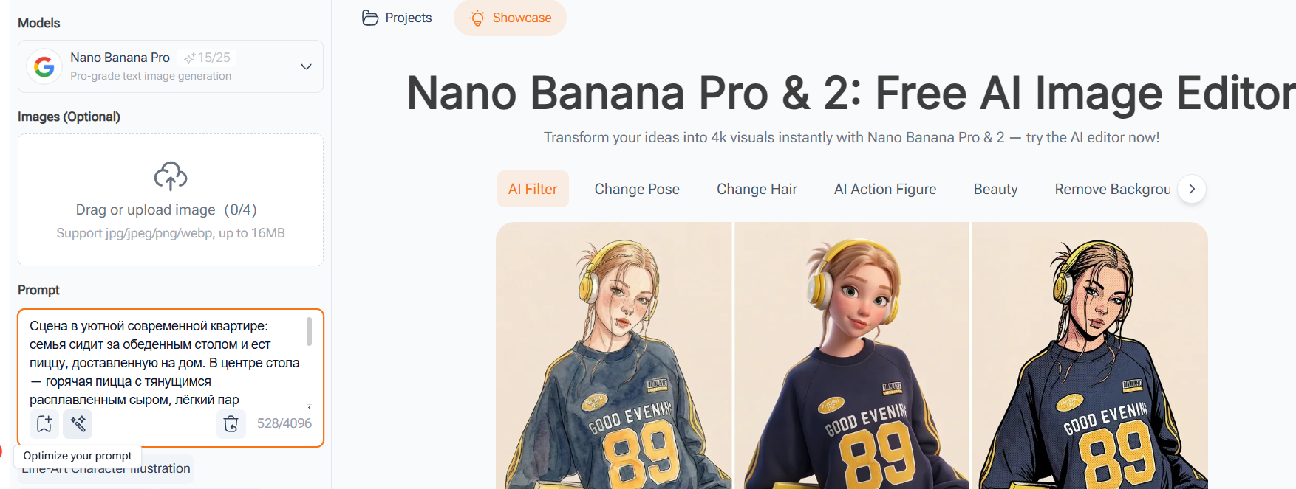This screenshot has height=489, width=1296.
Task: Click the save prompt bookmark icon
Action: point(44,423)
